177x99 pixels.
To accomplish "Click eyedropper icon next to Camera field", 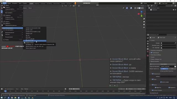I will pos(175,43).
